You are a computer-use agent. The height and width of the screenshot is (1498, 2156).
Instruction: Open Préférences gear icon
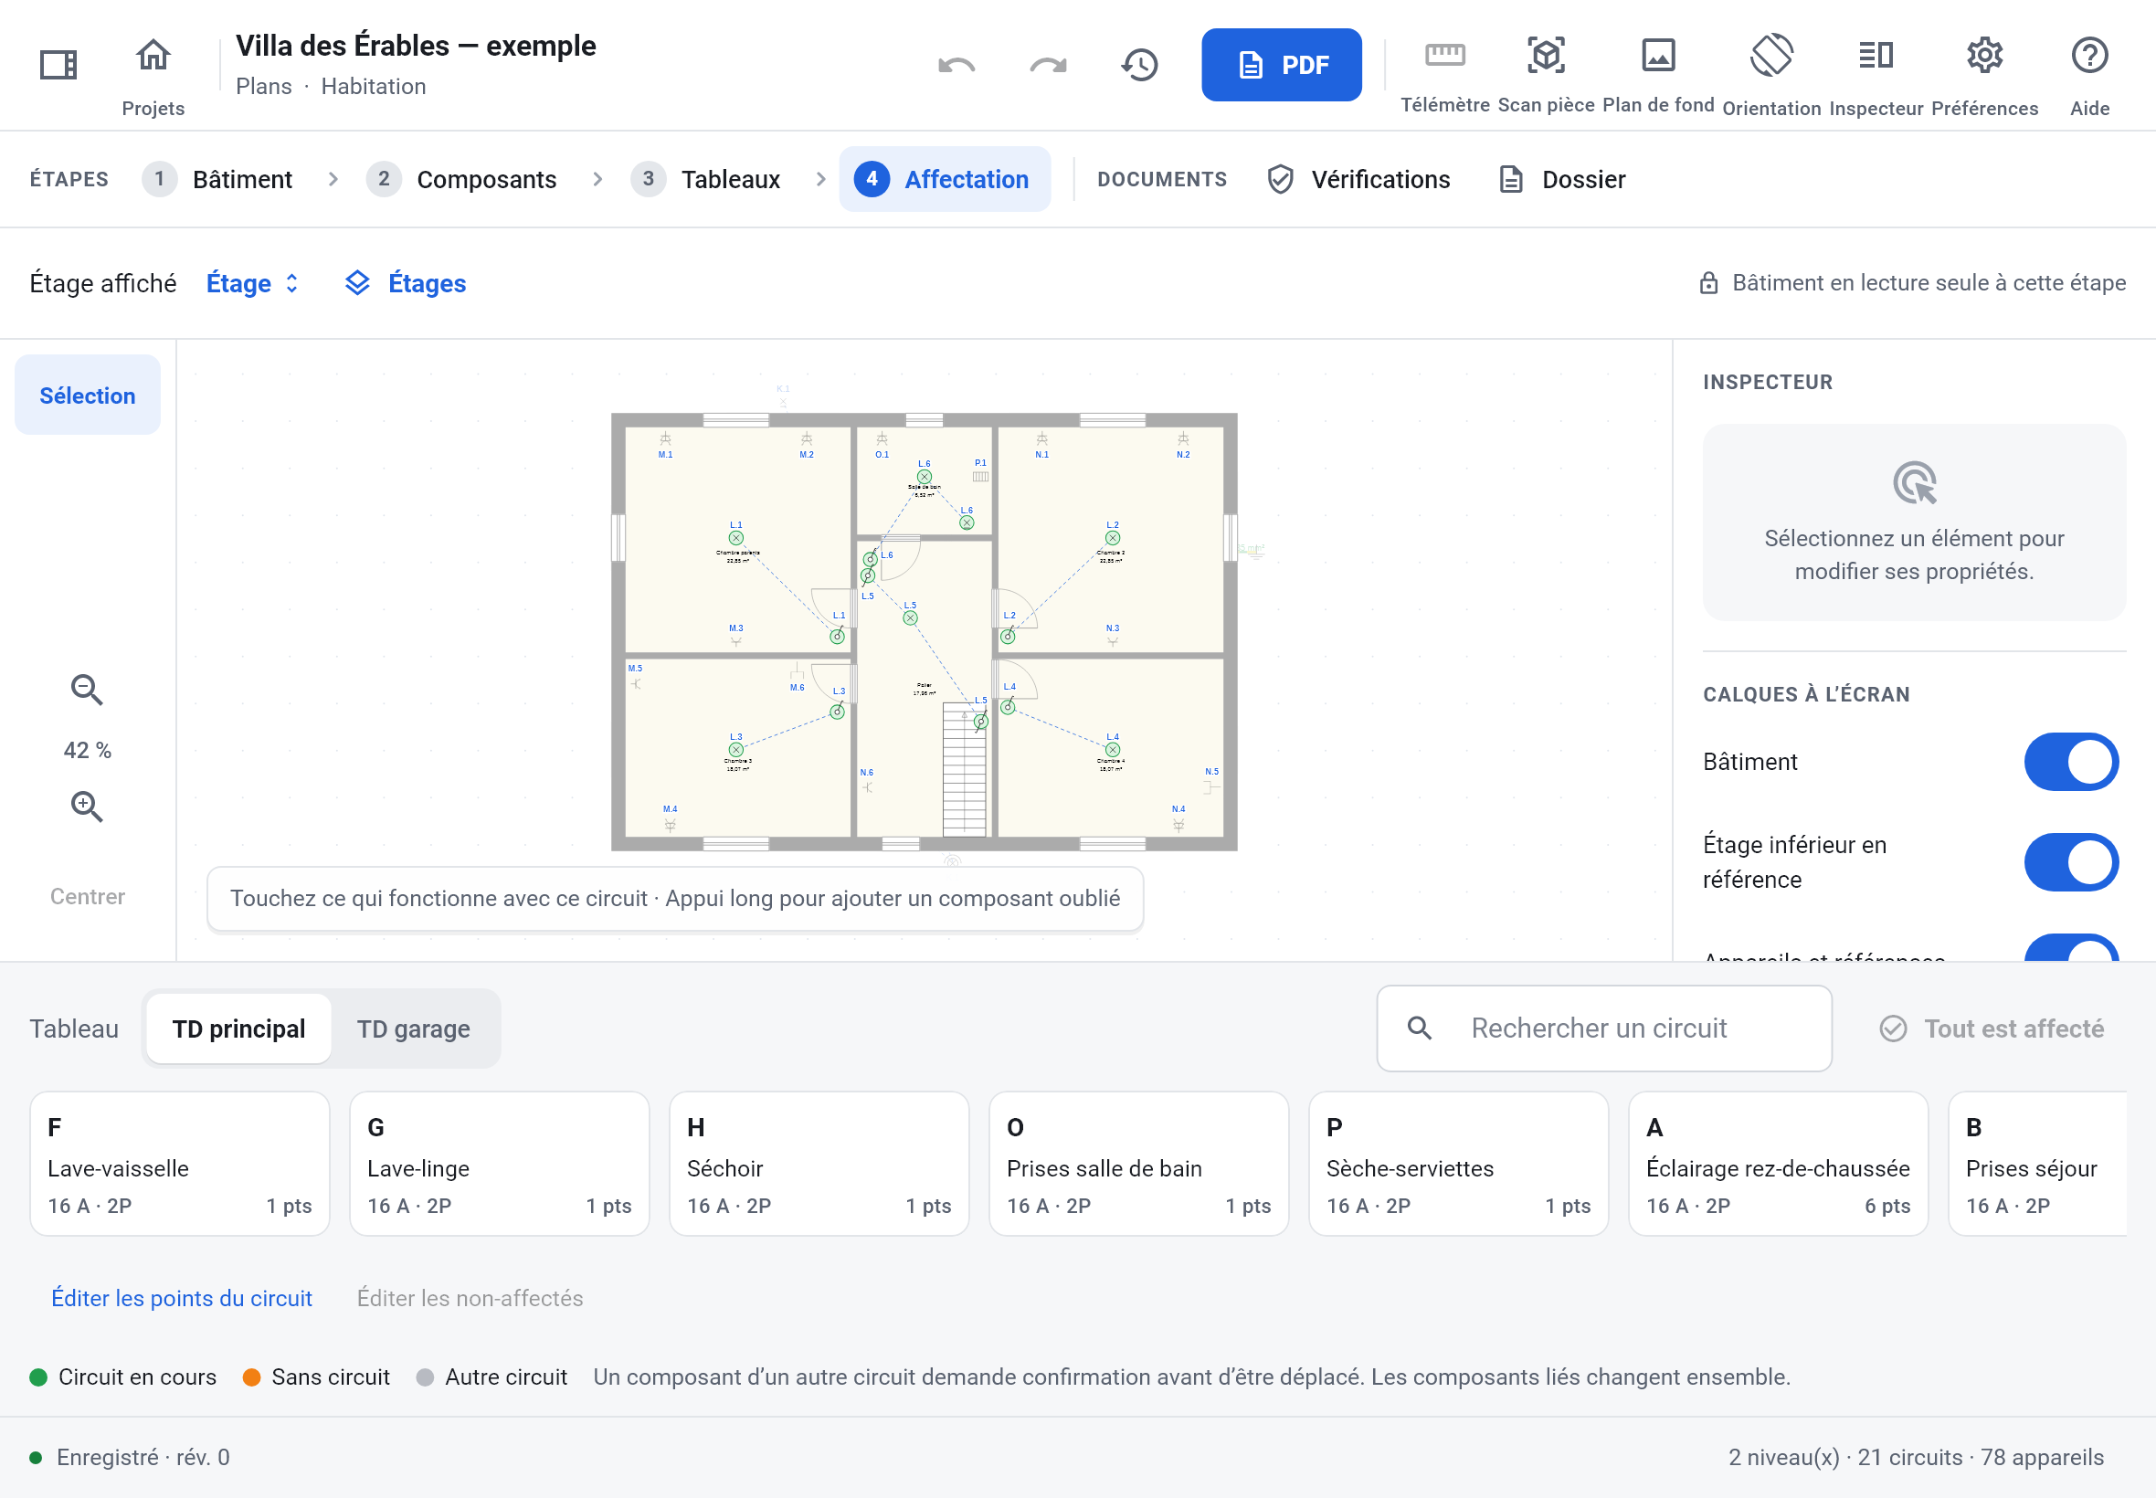click(x=1984, y=75)
